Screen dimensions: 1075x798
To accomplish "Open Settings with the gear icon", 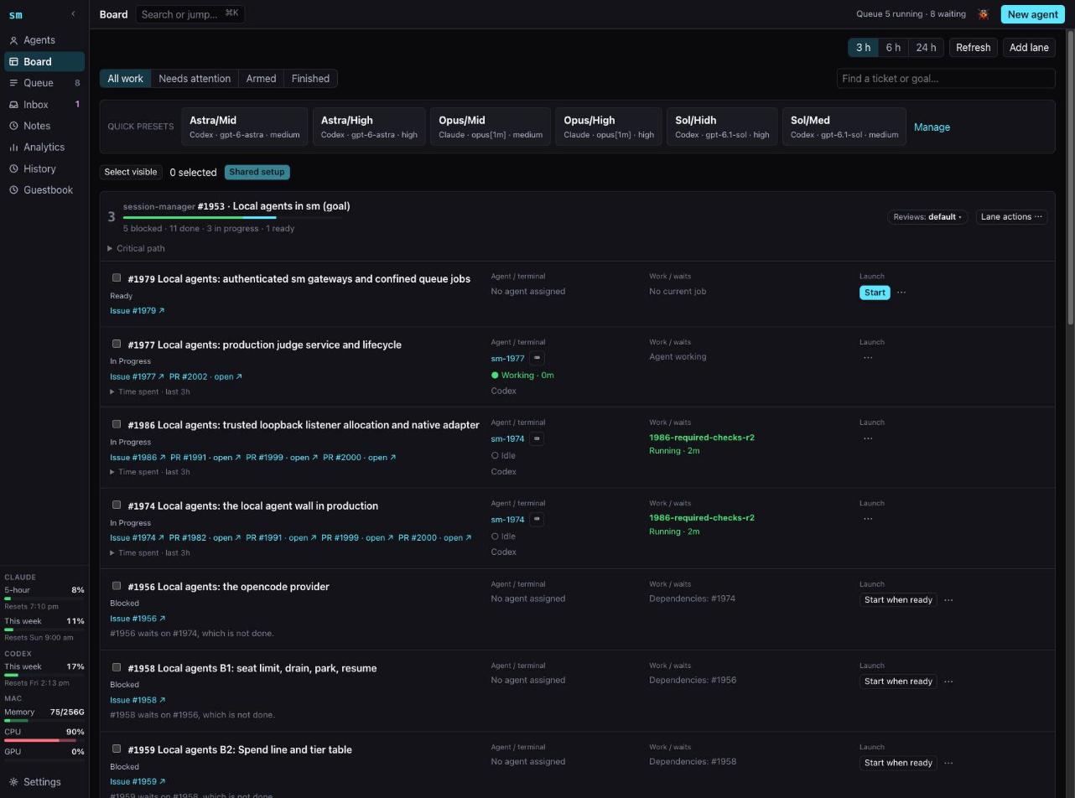I will [x=13, y=782].
